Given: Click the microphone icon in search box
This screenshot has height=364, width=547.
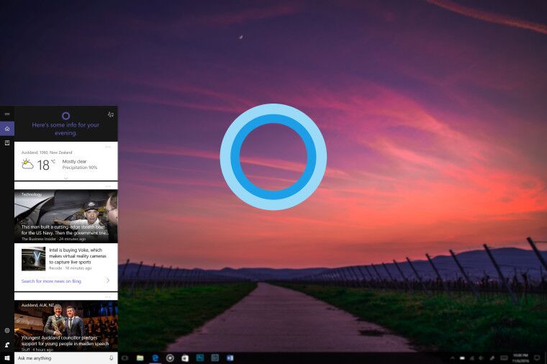Looking at the screenshot, I should click(111, 358).
